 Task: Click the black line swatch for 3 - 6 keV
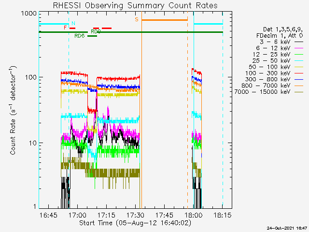[x=299, y=42]
